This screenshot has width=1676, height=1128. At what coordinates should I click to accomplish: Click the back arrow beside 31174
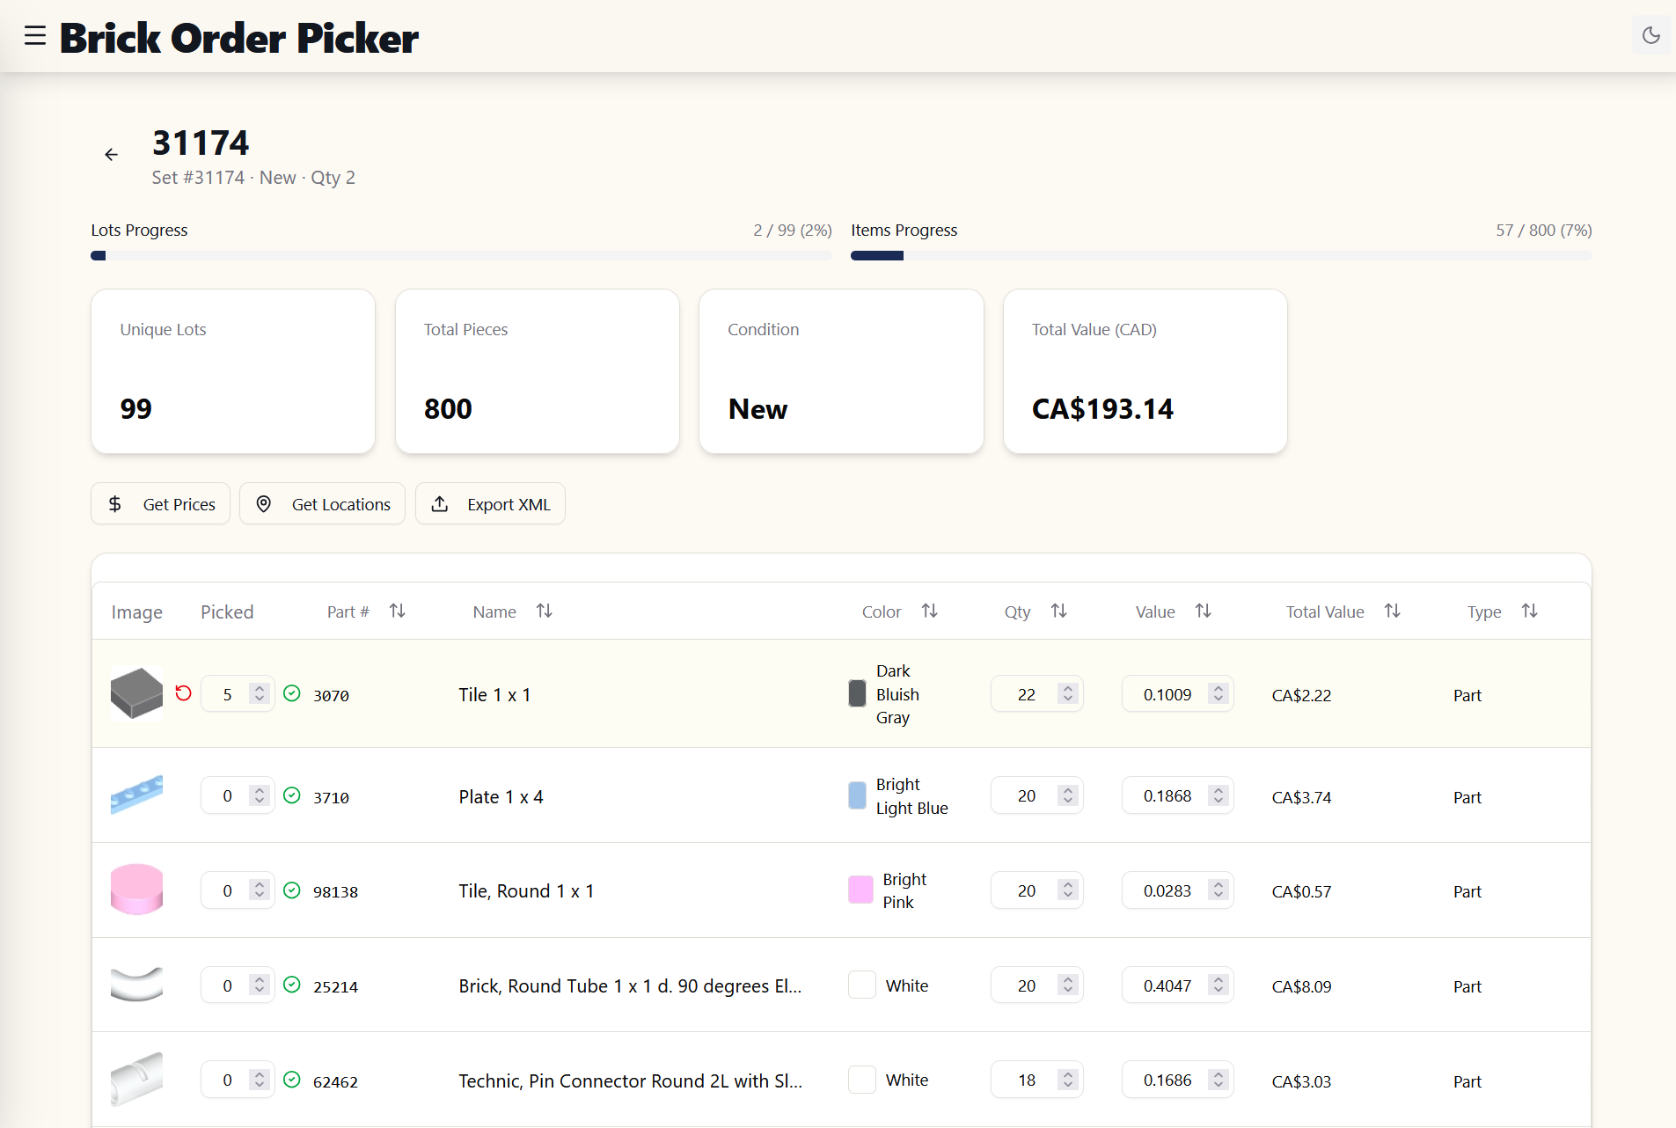[111, 155]
